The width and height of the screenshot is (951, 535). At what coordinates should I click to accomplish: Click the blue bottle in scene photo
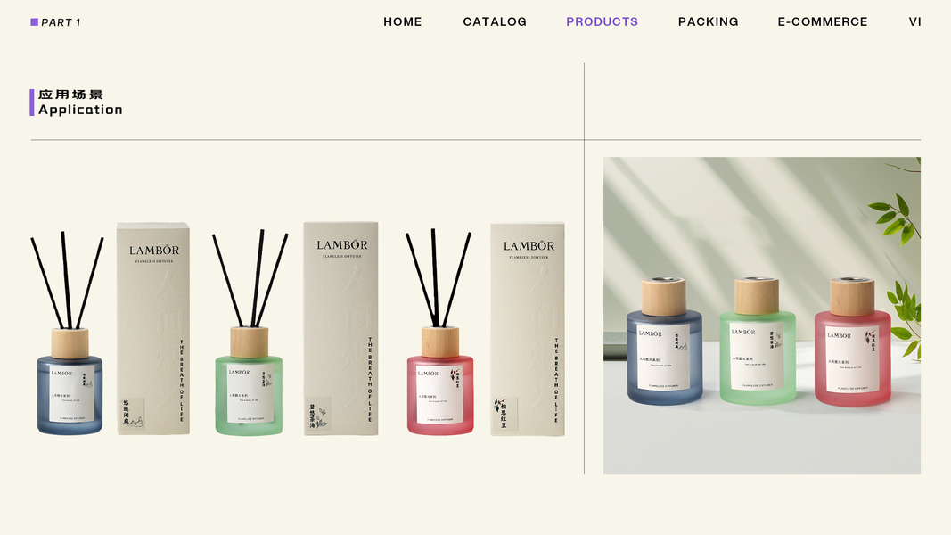pyautogui.click(x=664, y=342)
